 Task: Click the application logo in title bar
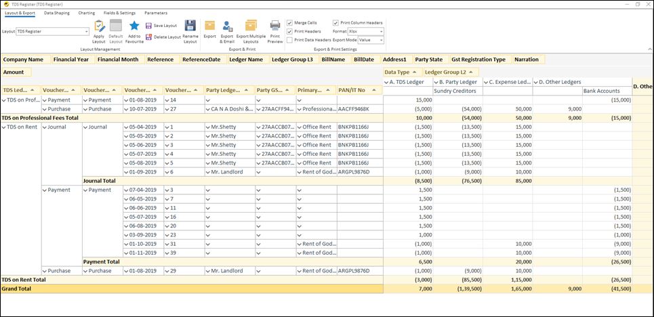(6, 4)
